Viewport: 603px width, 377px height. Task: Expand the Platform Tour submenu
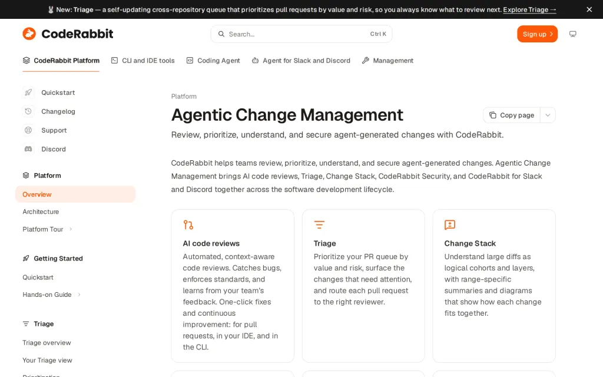point(71,229)
